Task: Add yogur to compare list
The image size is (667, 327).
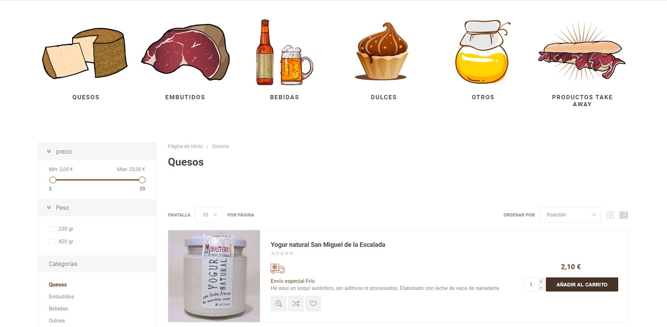Action: pyautogui.click(x=296, y=303)
